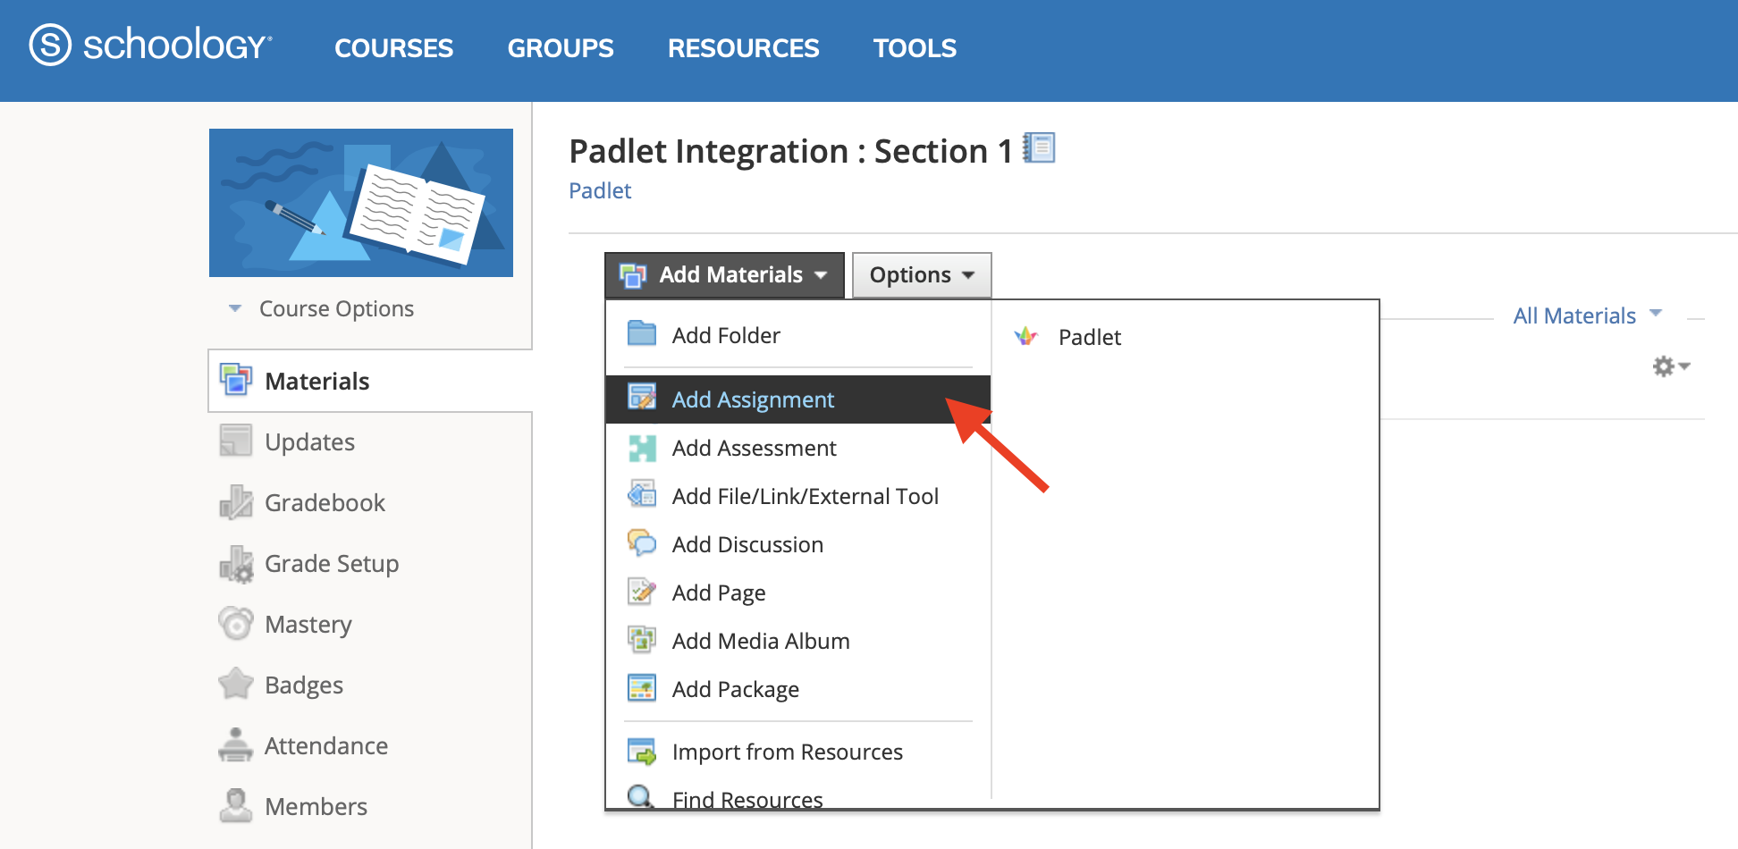Select Add Assignment
Screen dimensions: 1738x849
[x=797, y=399]
